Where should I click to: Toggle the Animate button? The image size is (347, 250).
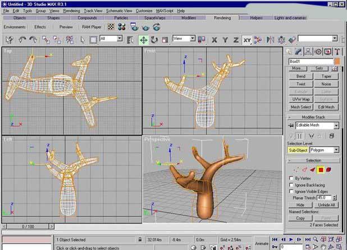[262, 243]
